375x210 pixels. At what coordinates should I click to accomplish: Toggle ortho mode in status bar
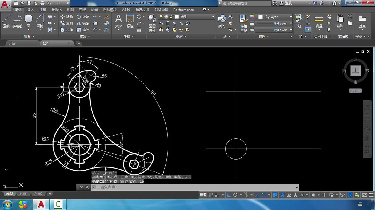[229, 195]
